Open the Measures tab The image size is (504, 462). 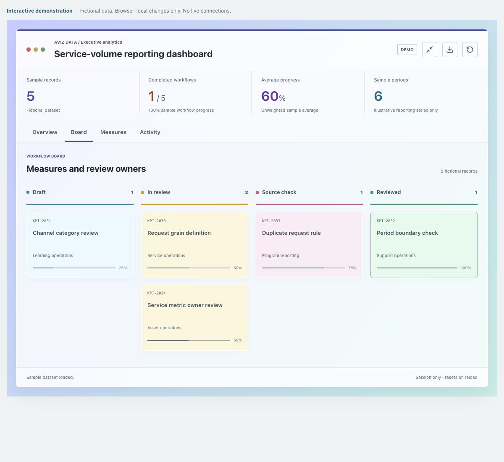113,132
